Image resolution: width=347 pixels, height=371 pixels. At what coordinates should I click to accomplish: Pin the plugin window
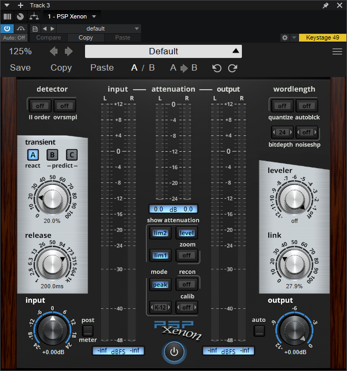pyautogui.click(x=326, y=5)
